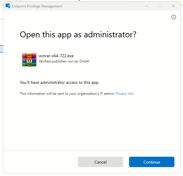Viewport: 183px width, 176px height.
Task: Click the 'Endpoint Privilege Management' window title
Action: (37, 6)
